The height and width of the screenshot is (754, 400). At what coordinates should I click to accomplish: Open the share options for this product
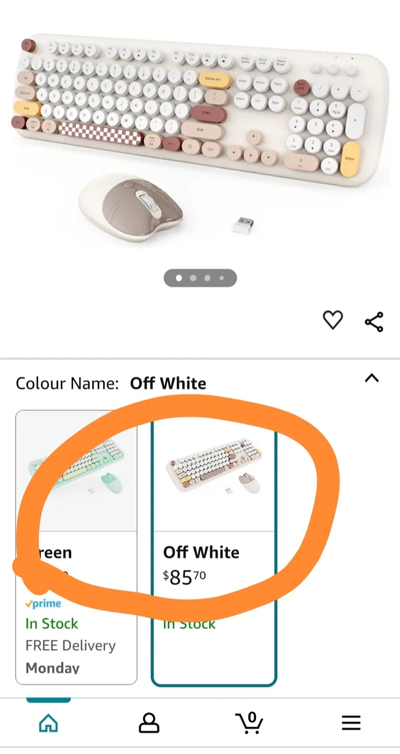[373, 320]
